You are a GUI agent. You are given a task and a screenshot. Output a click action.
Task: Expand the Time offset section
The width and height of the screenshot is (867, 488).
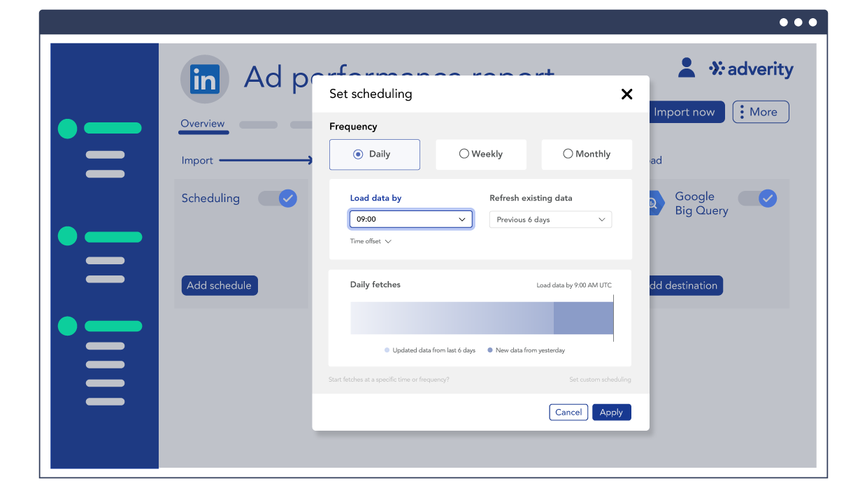point(371,241)
